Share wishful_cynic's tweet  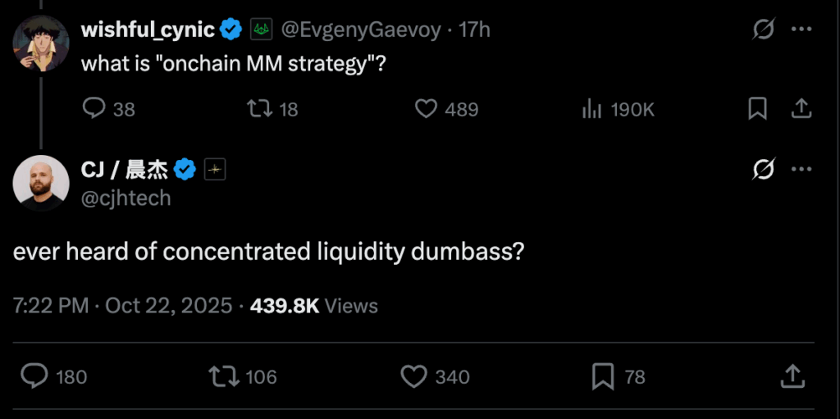(x=801, y=109)
